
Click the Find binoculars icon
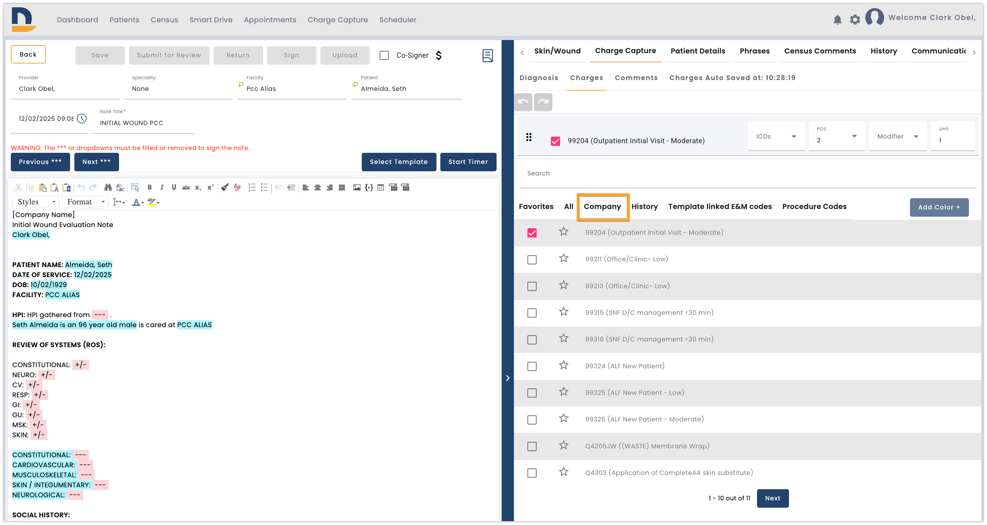tap(108, 187)
